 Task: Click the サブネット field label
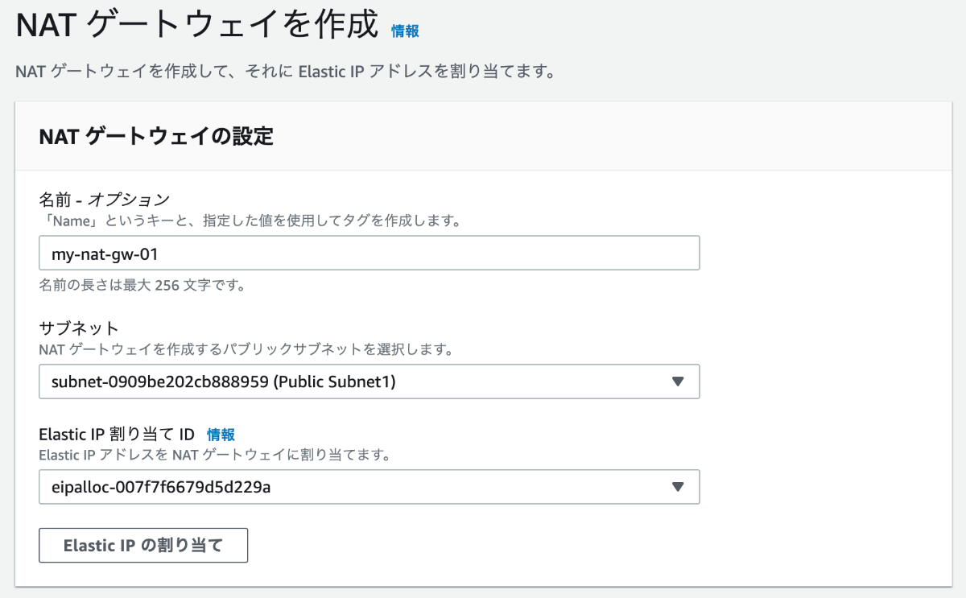(x=79, y=328)
